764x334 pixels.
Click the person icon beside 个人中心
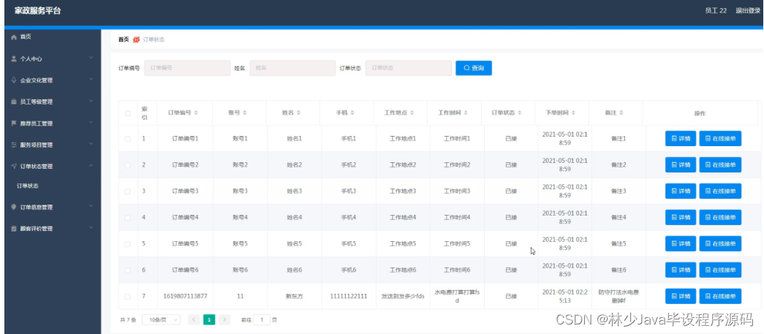tap(14, 58)
